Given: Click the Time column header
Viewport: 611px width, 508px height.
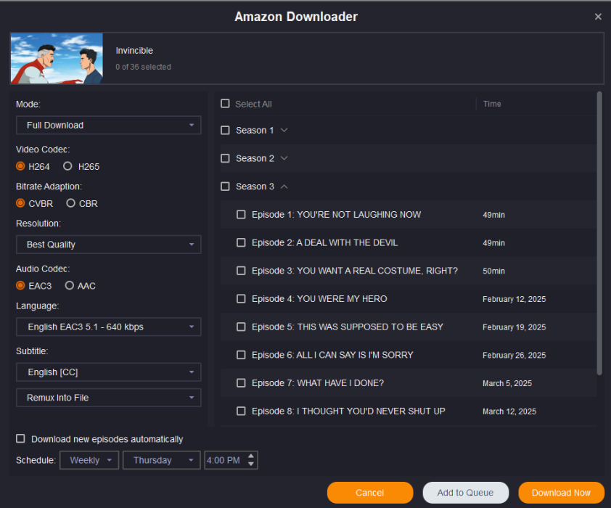Looking at the screenshot, I should (492, 104).
